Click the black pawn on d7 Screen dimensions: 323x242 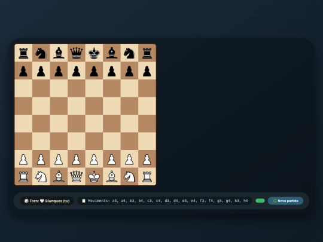click(x=77, y=71)
